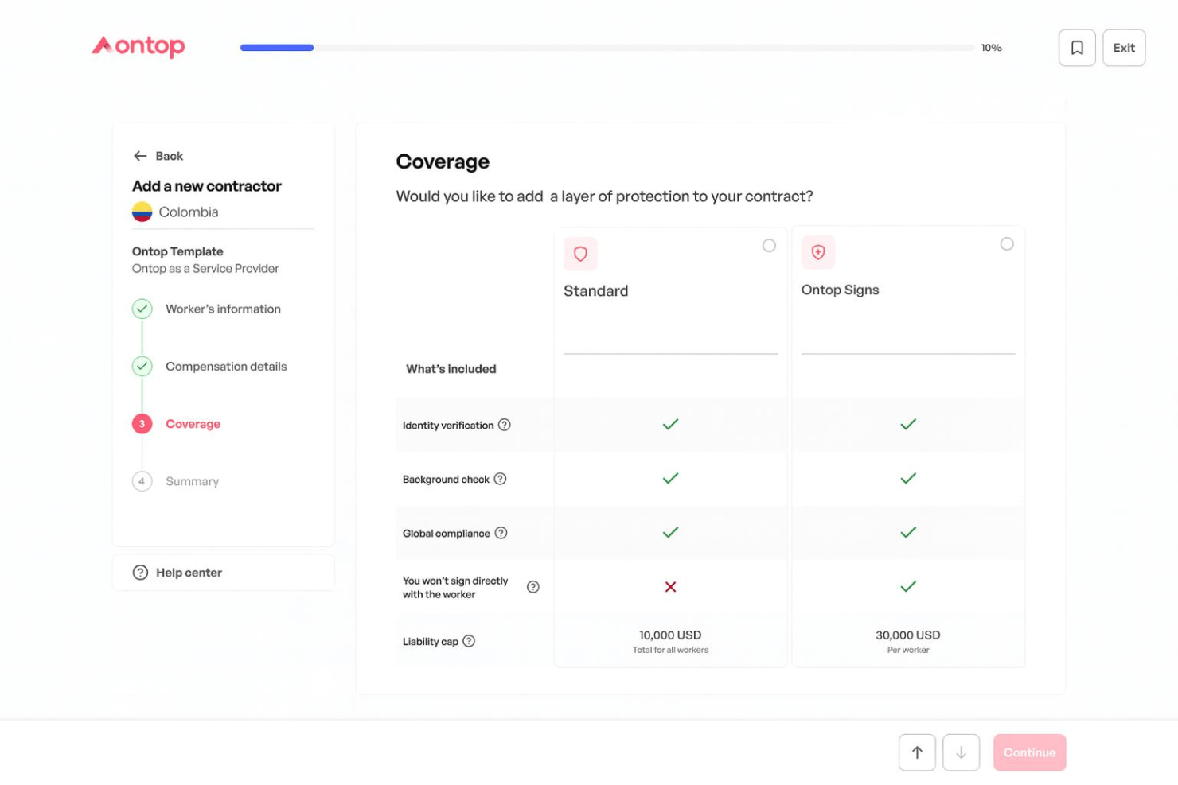Click the 10% progress label

pos(991,48)
